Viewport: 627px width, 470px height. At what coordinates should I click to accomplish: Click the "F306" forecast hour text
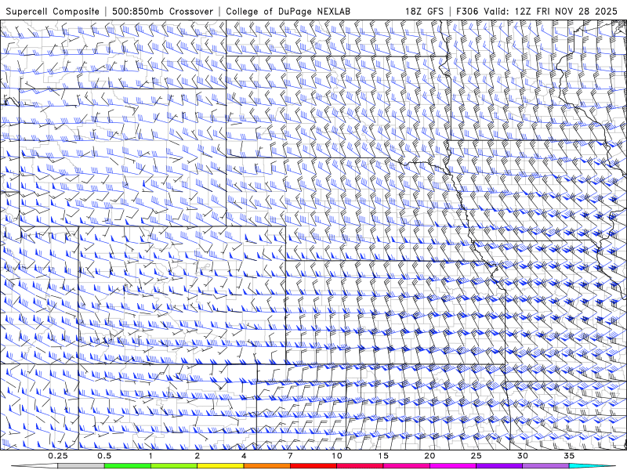click(467, 12)
